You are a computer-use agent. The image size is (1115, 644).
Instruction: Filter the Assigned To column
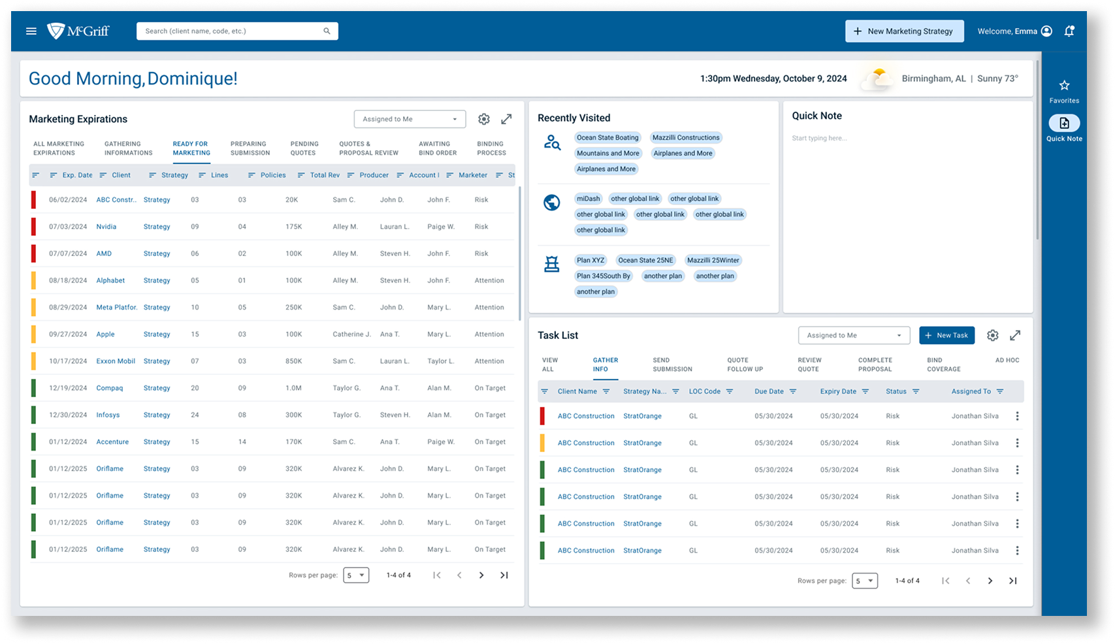point(1000,391)
